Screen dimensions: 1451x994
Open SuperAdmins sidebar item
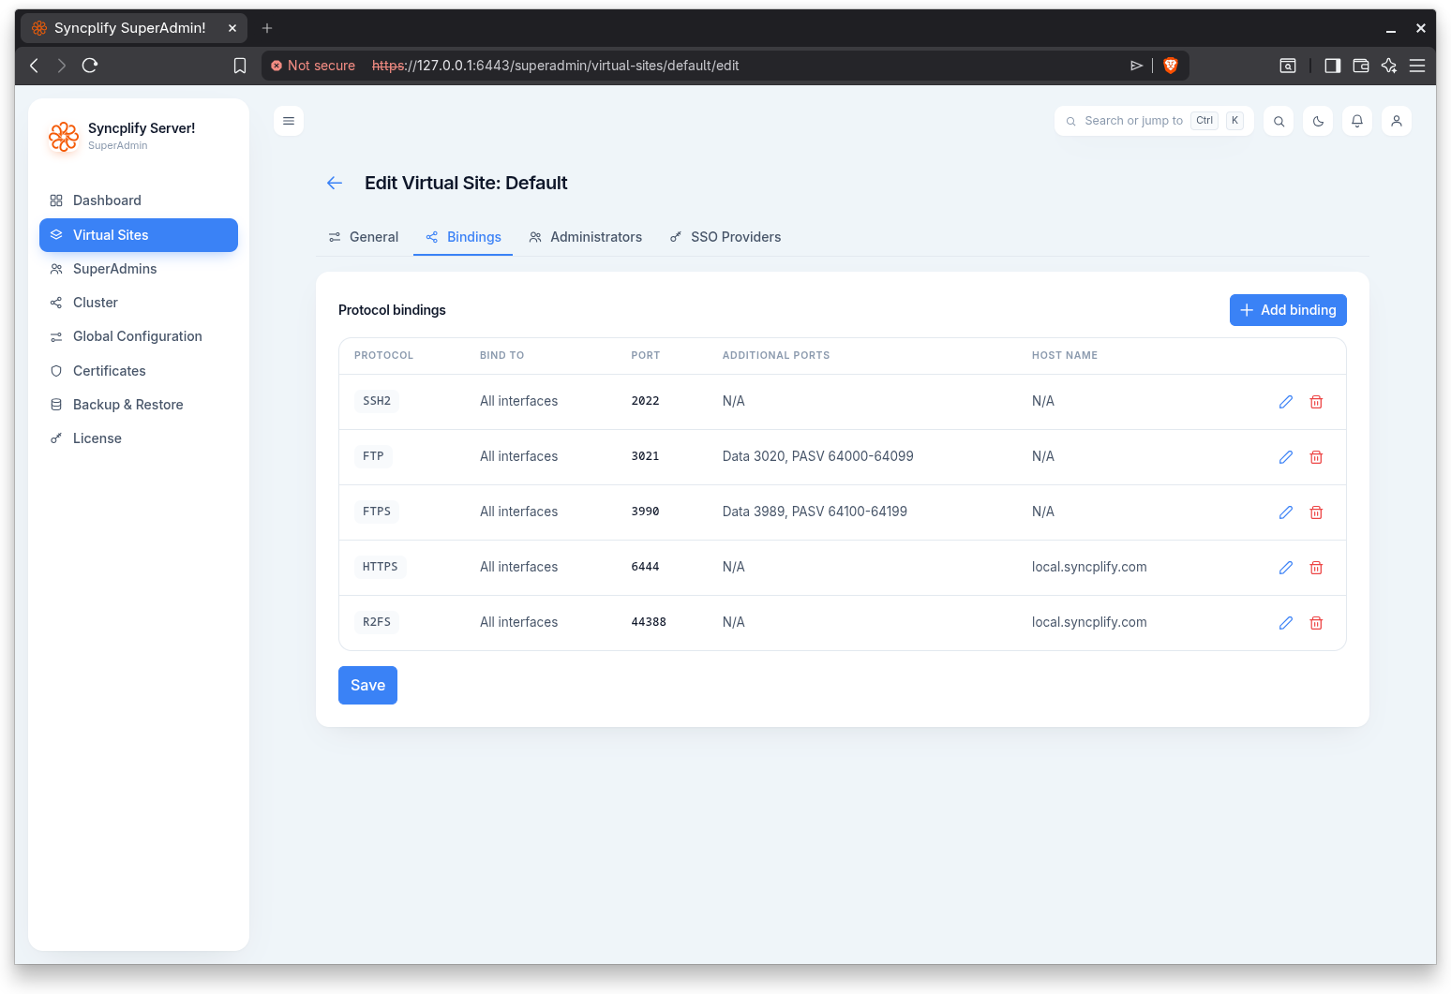(139, 269)
